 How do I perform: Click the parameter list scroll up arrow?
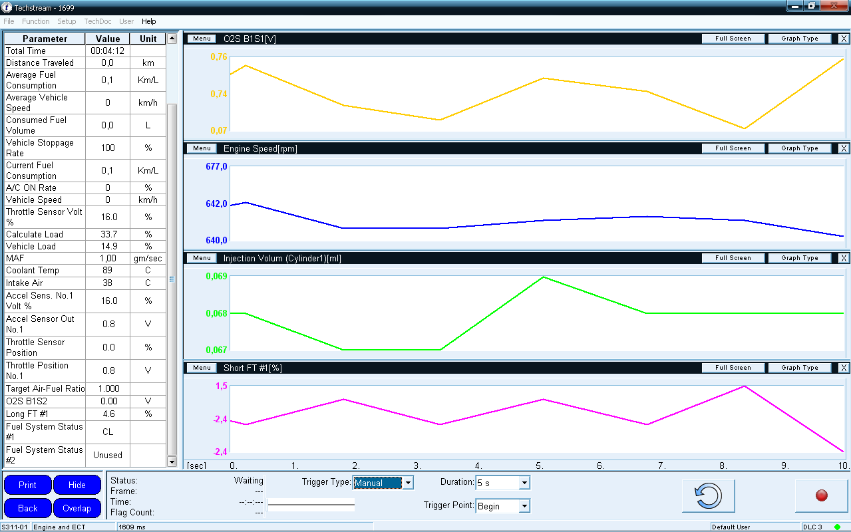[x=172, y=37]
